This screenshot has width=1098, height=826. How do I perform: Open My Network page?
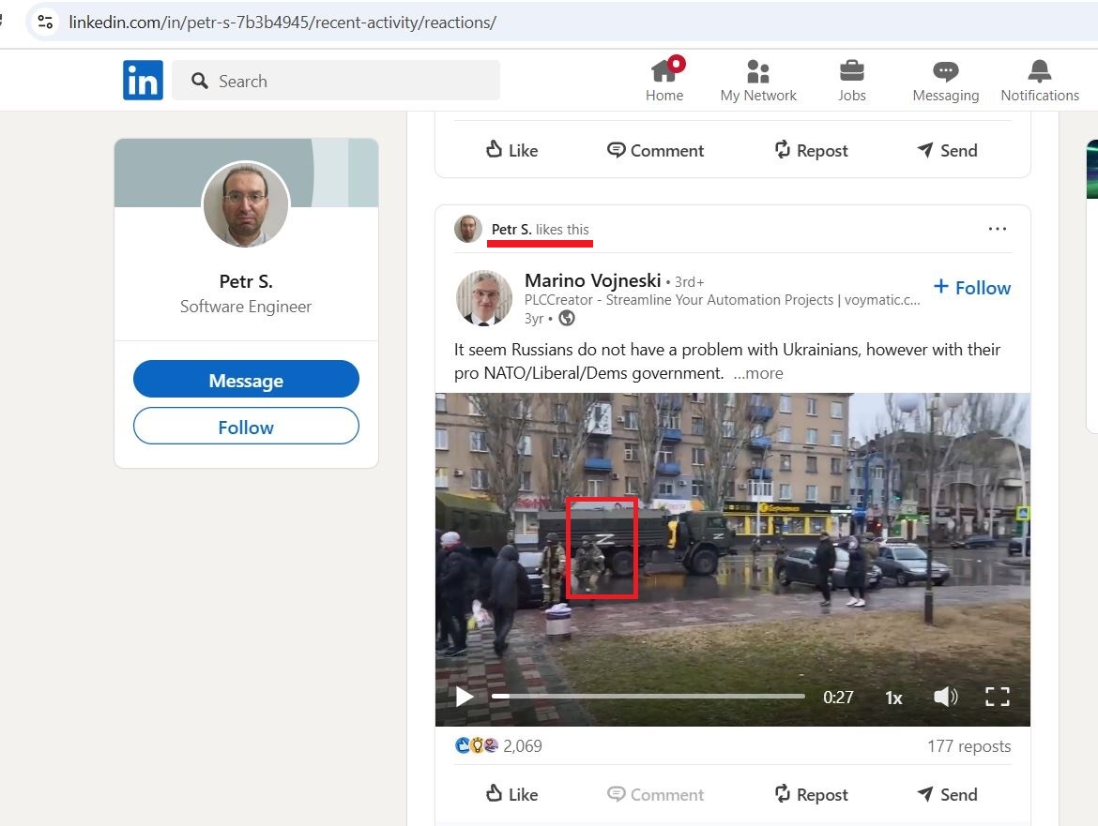click(758, 81)
